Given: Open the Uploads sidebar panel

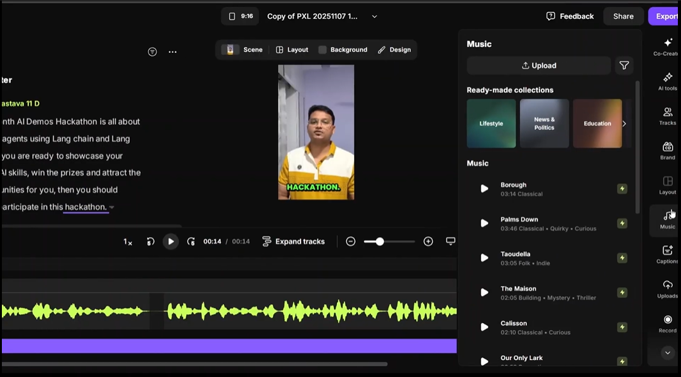Looking at the screenshot, I should pyautogui.click(x=668, y=289).
